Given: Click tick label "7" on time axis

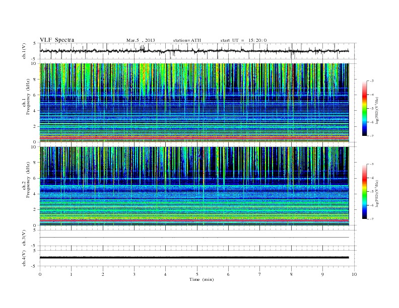Looking at the screenshot, I should [260, 274].
